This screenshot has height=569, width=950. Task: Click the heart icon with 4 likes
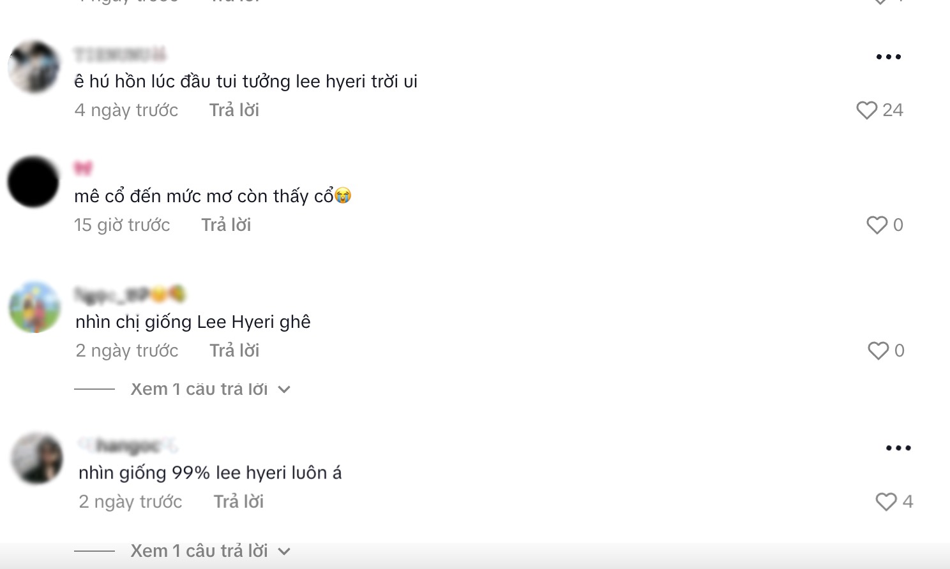886,501
